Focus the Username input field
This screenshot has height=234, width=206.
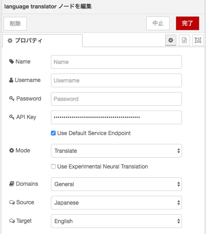coord(116,80)
